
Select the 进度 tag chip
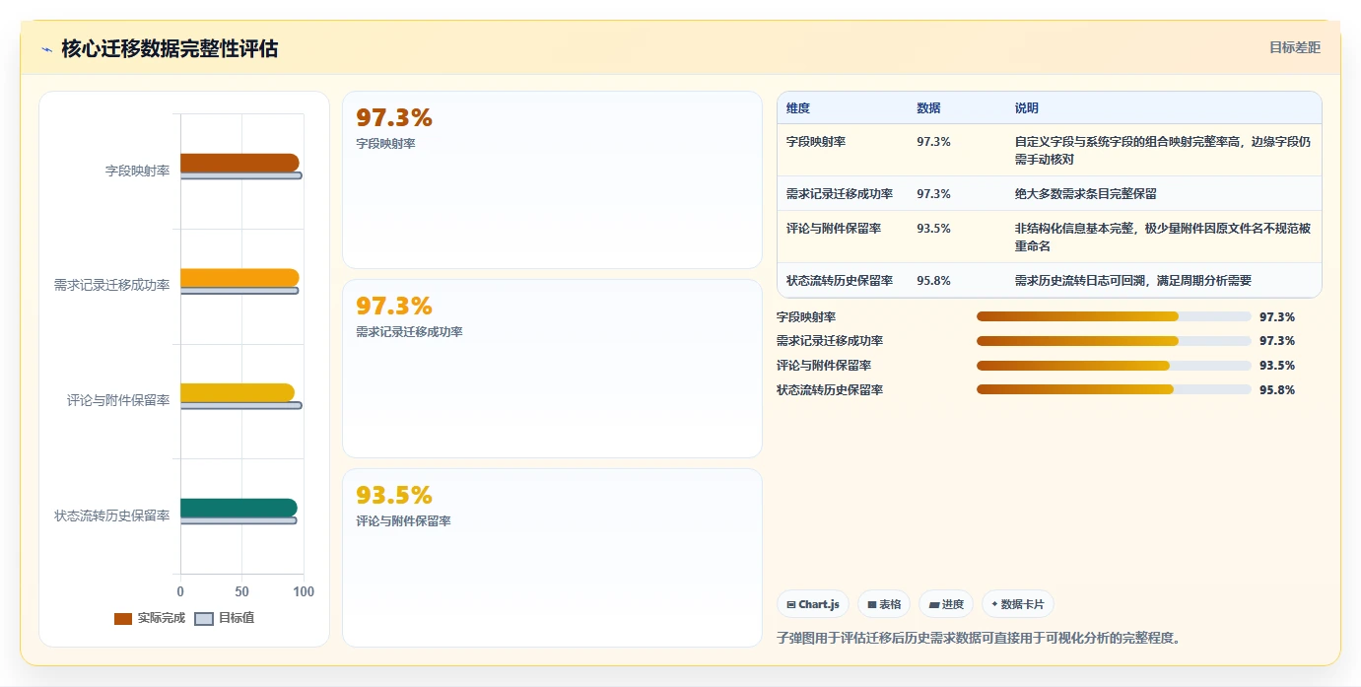pyautogui.click(x=946, y=604)
